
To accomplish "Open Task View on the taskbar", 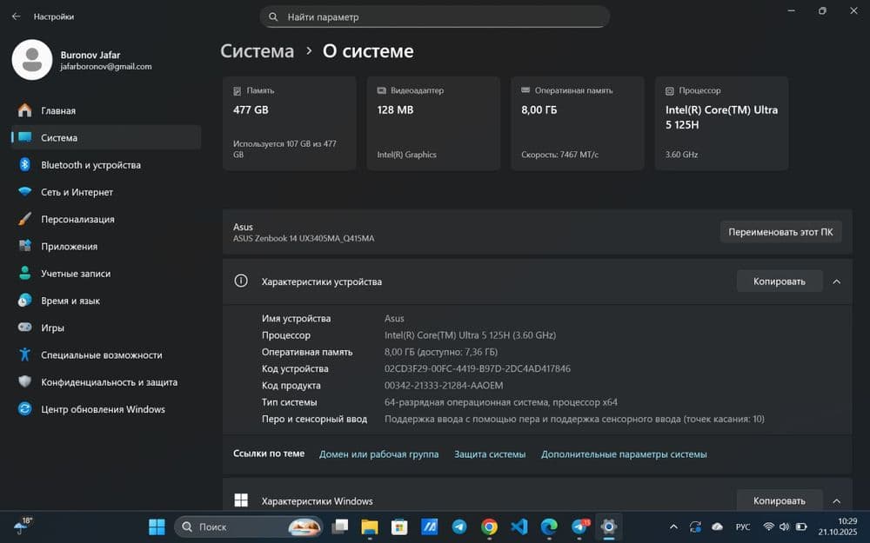I will (x=339, y=526).
